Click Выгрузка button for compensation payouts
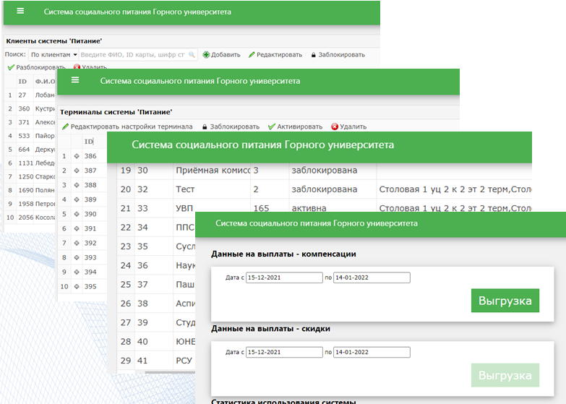 click(505, 301)
